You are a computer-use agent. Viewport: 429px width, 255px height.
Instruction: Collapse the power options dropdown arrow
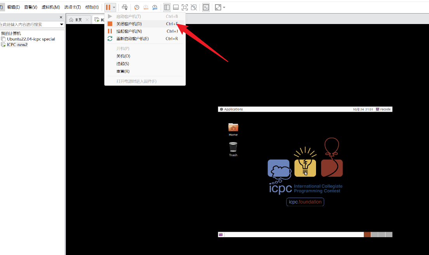[114, 7]
